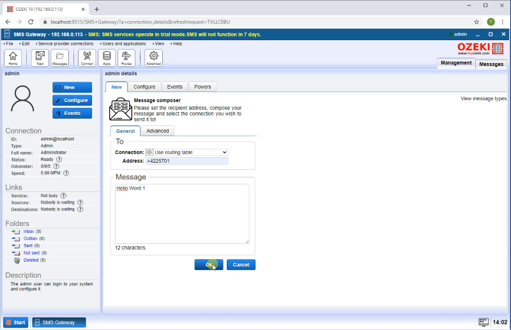This screenshot has height=330, width=511.
Task: Click SMS Gateway taskbar item
Action: 59,322
